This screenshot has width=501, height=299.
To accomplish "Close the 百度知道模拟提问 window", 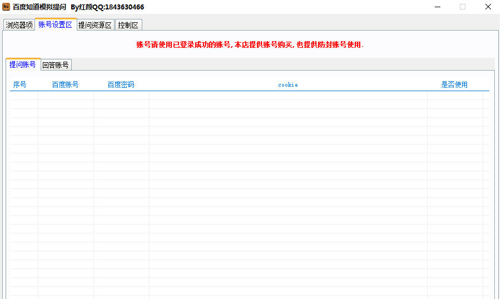I will tap(488, 7).
